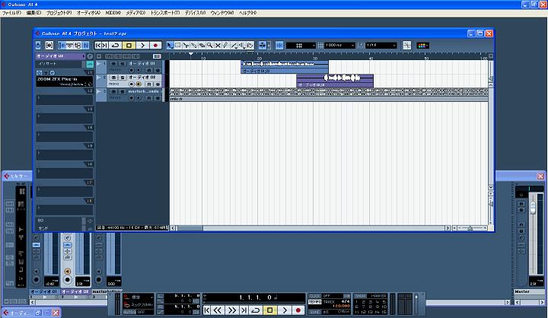The height and width of the screenshot is (318, 548).
Task: Solo track オーディオ 01
Action: [123, 64]
